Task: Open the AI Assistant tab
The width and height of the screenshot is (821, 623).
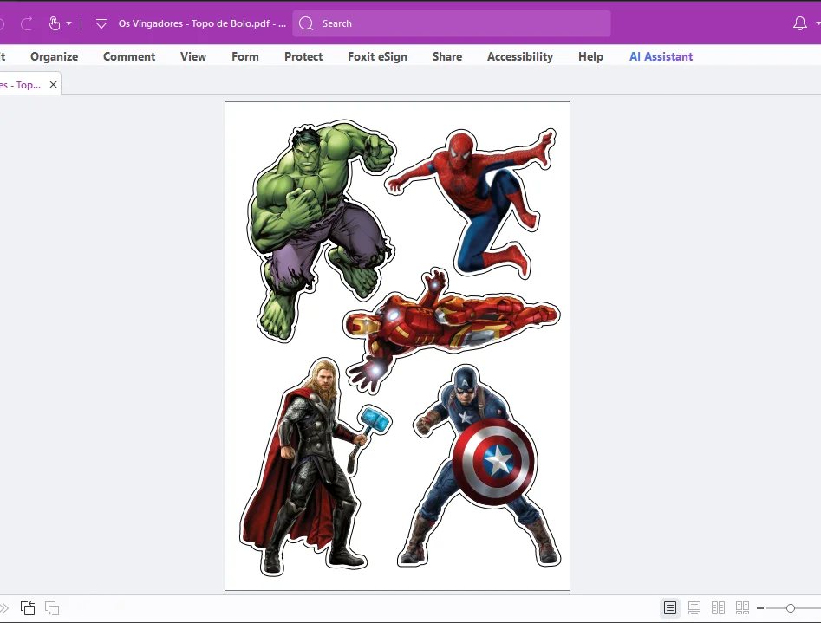Action: pyautogui.click(x=661, y=56)
